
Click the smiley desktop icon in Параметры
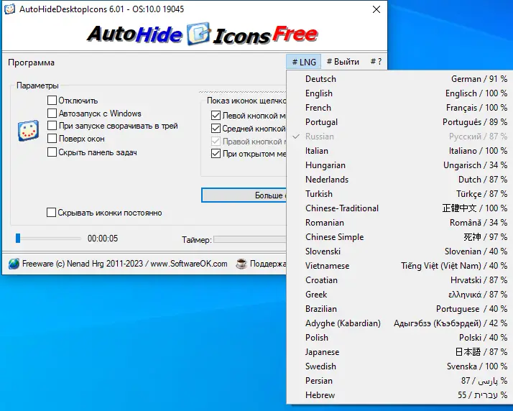(x=29, y=131)
